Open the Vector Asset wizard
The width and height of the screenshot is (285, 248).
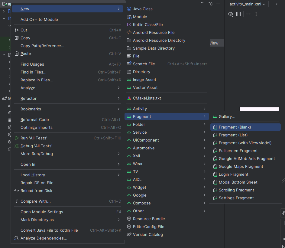click(x=166, y=87)
